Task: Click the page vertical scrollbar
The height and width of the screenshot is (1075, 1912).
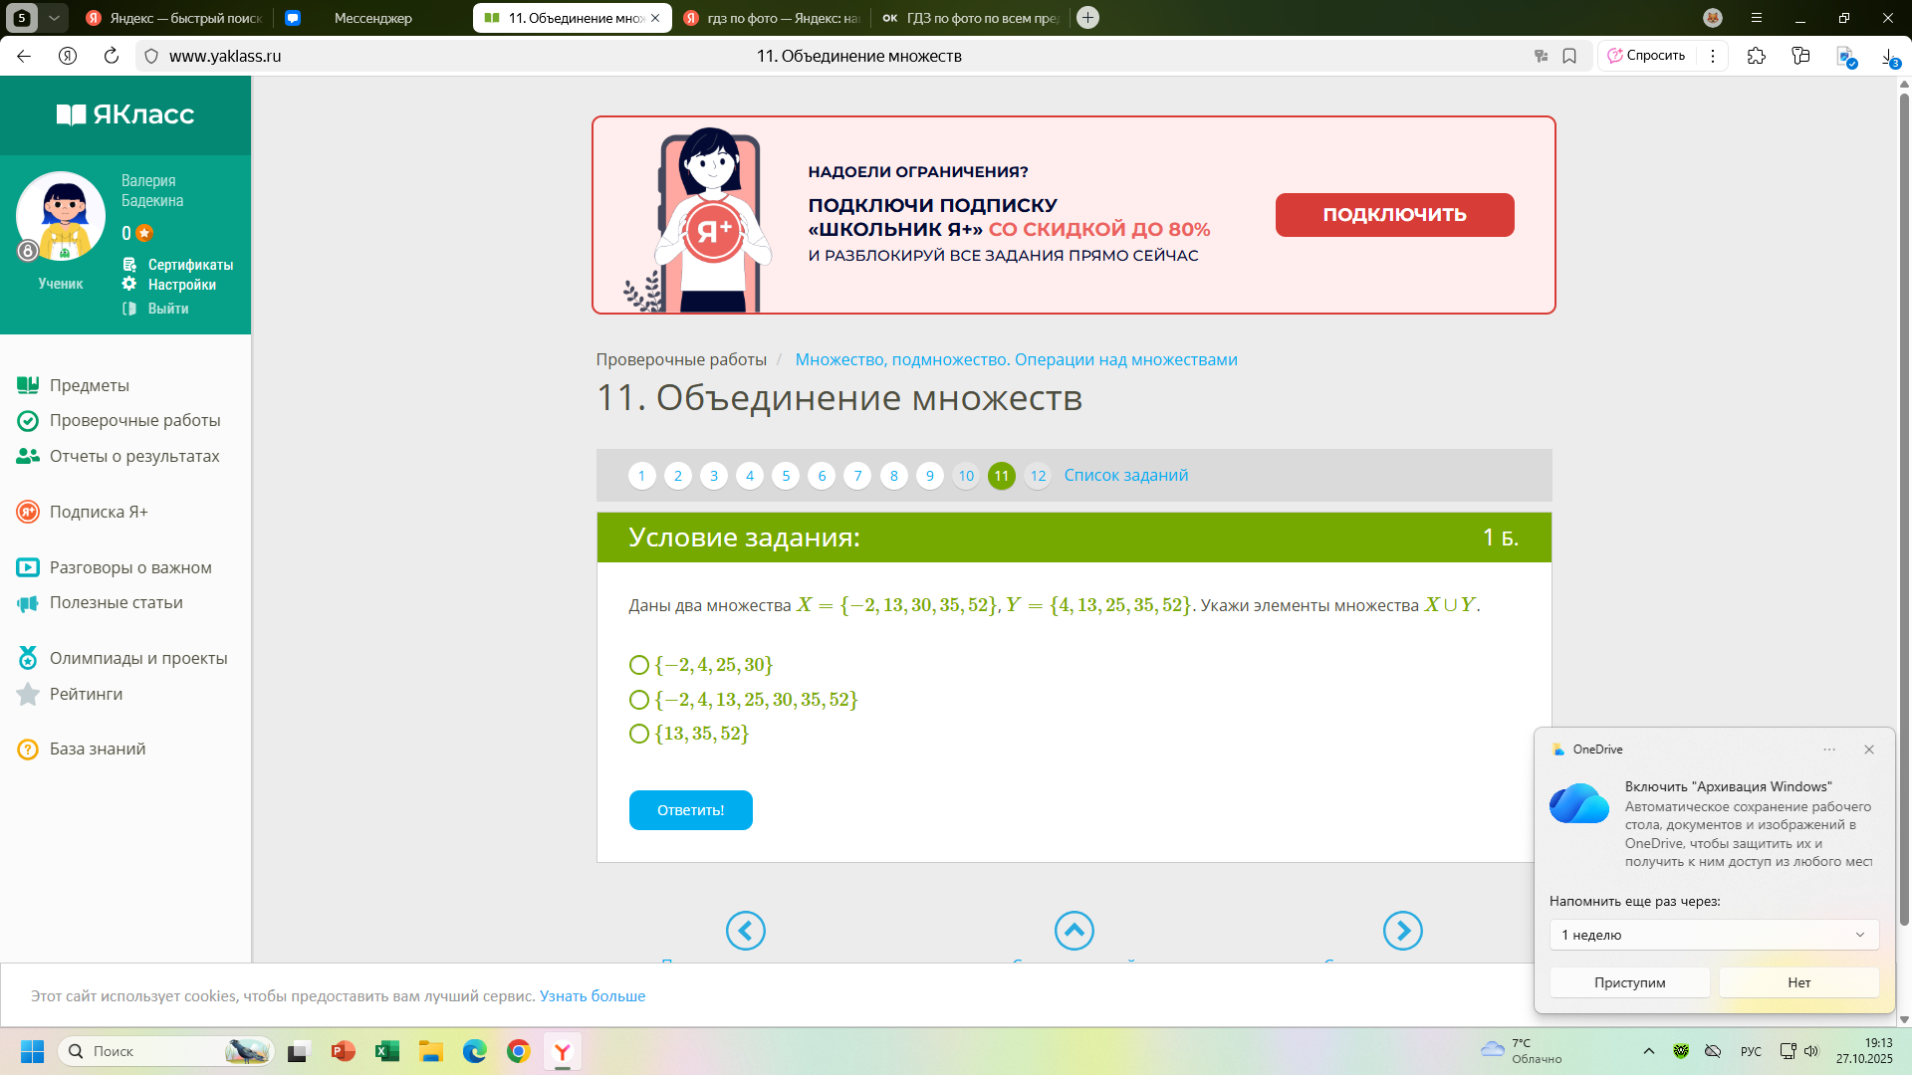Action: pos(1904,498)
